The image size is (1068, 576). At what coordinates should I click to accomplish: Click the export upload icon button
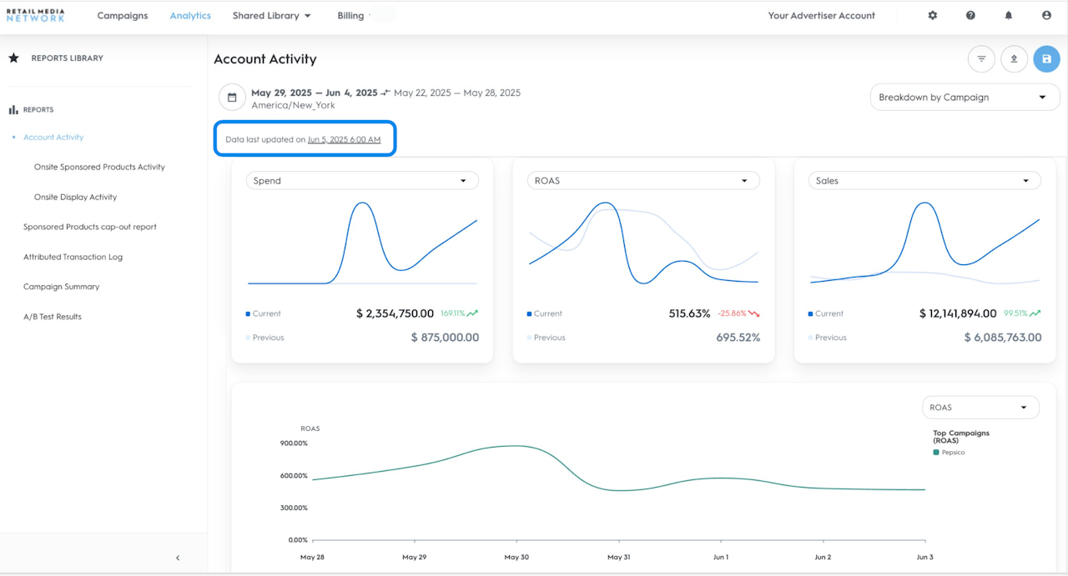pos(1014,59)
